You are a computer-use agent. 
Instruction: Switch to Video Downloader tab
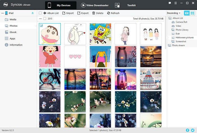(x=95, y=5)
